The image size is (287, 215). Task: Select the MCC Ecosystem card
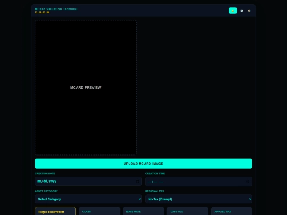point(55,211)
